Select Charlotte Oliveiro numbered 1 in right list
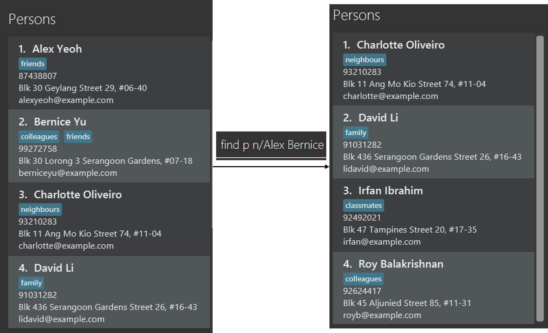548x333 pixels. [x=433, y=69]
